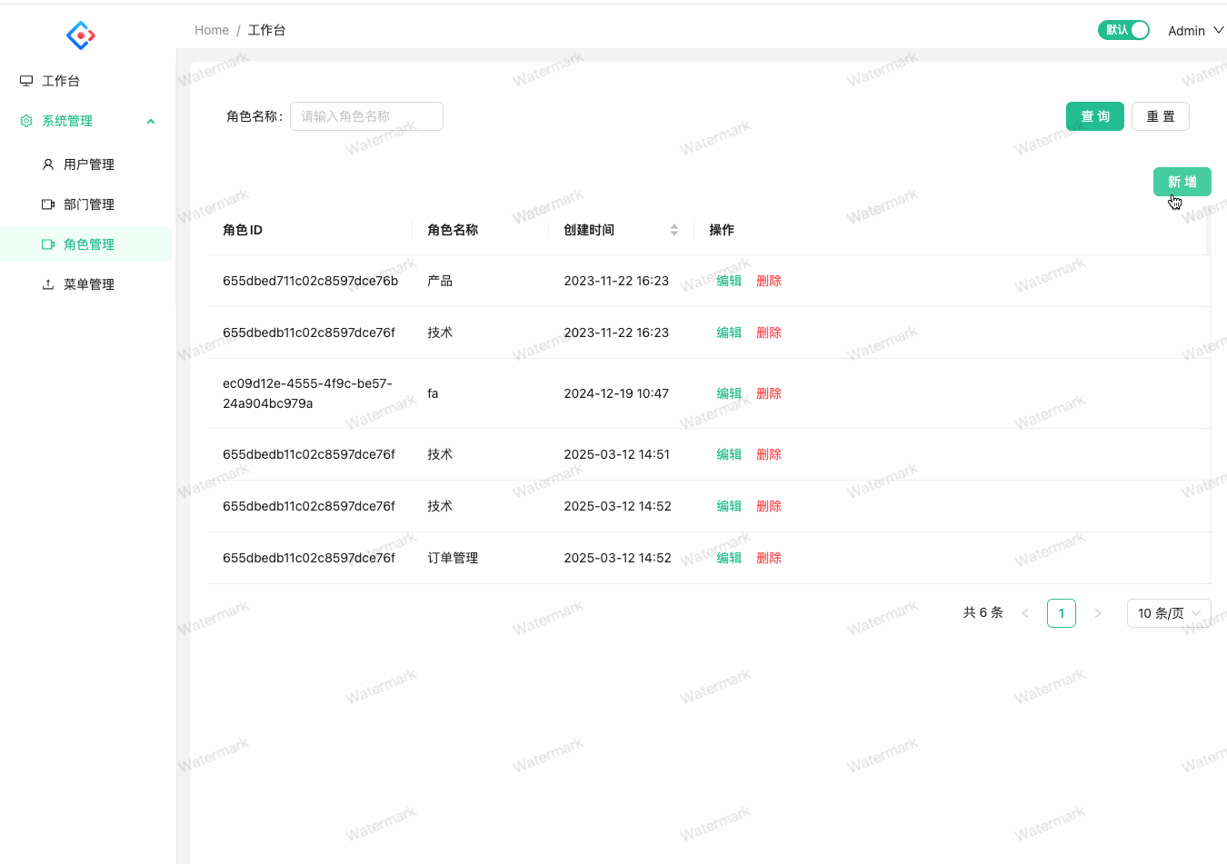1227x864 pixels.
Task: Delete the 订单管理 role row
Action: point(769,558)
